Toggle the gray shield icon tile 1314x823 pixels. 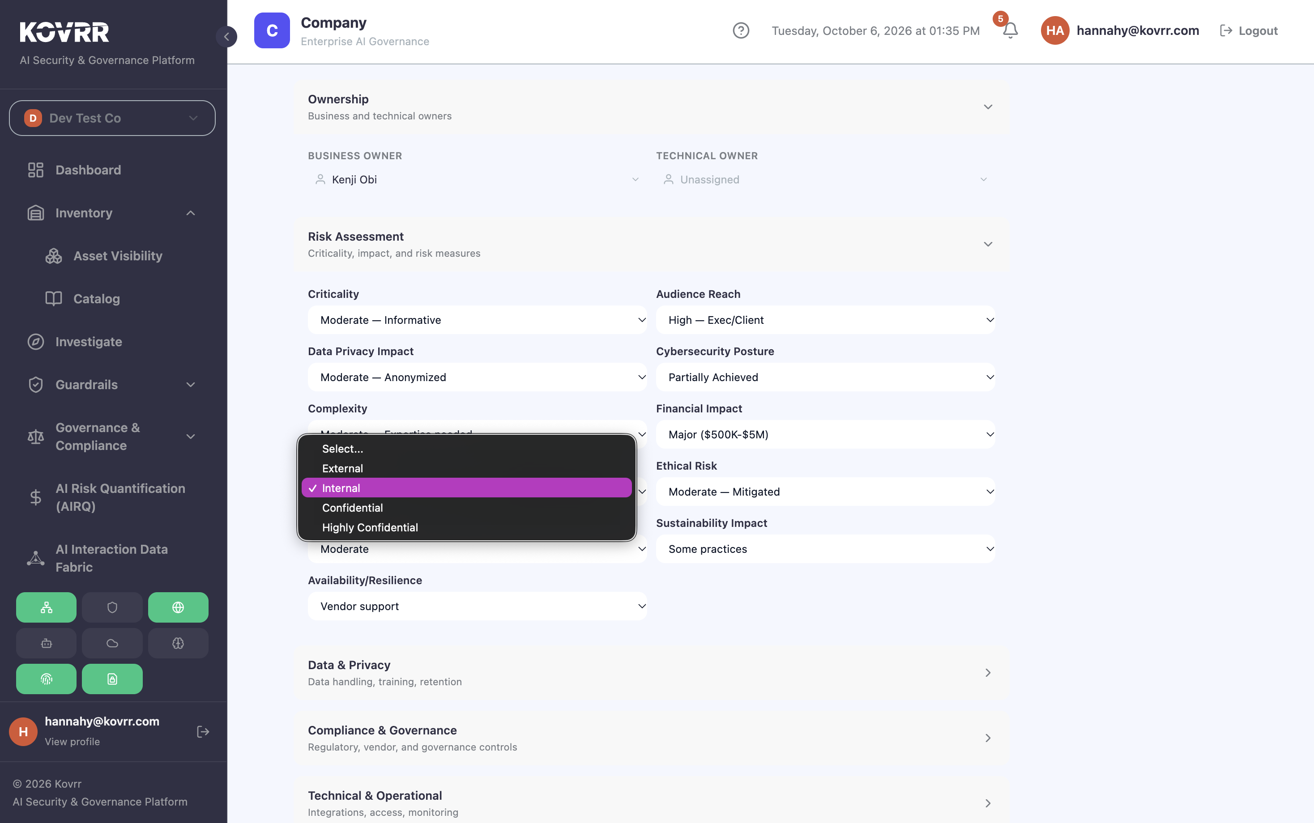tap(112, 607)
